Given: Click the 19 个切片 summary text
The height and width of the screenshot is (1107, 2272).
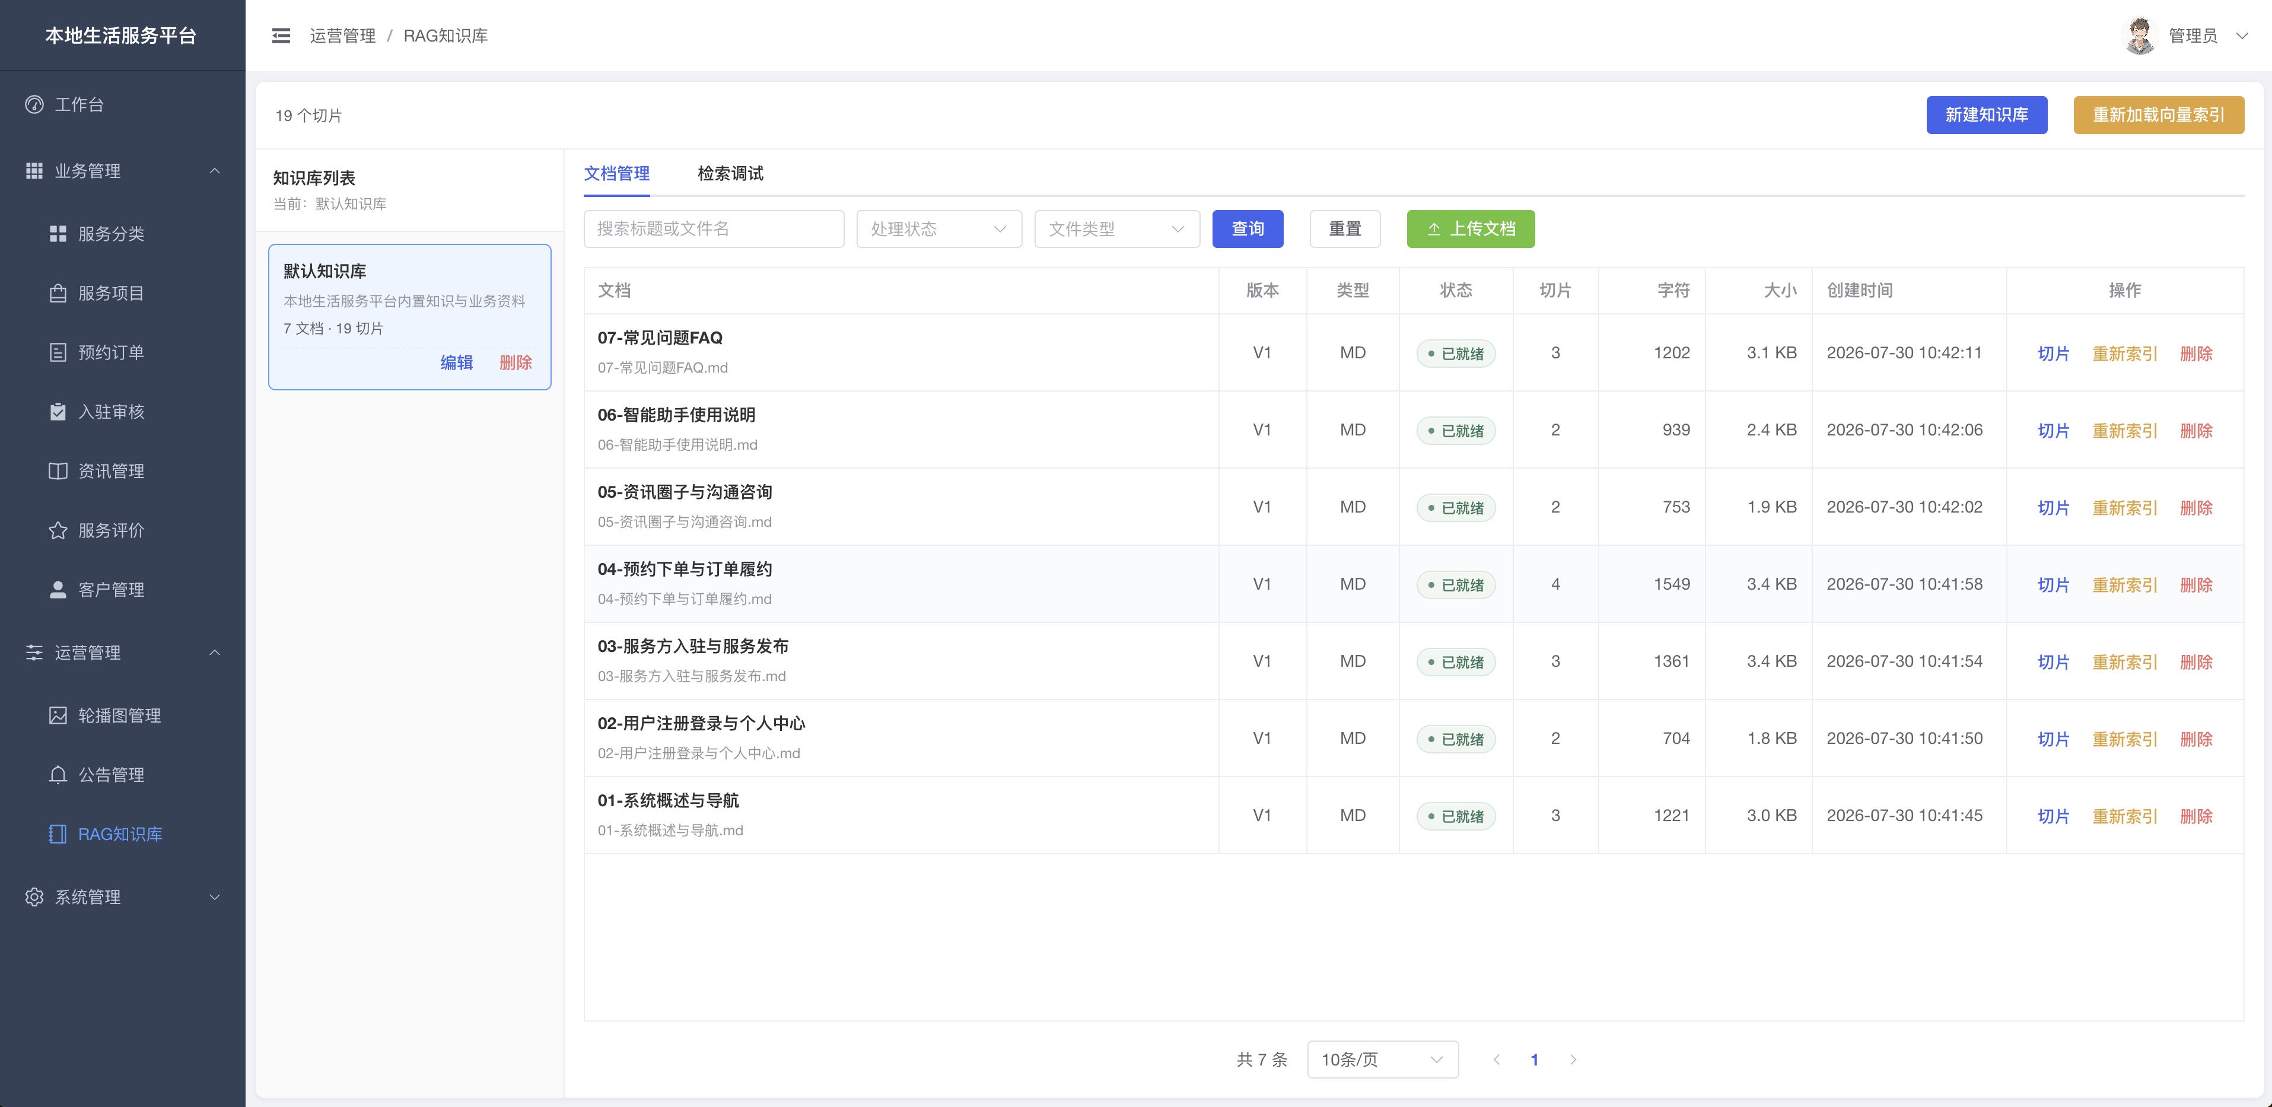Looking at the screenshot, I should click(x=308, y=116).
